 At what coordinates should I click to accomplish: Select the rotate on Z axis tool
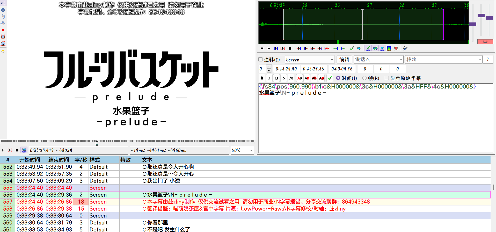click(3, 17)
